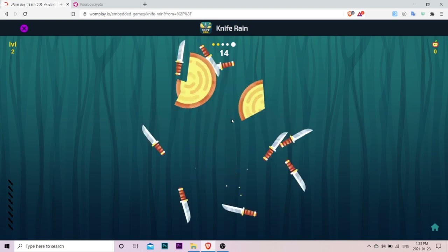Screen dimensions: 448x252
Task: Click the score number 14
Action: 224,53
